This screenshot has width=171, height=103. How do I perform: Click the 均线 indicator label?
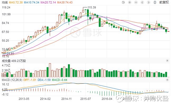[5, 2]
